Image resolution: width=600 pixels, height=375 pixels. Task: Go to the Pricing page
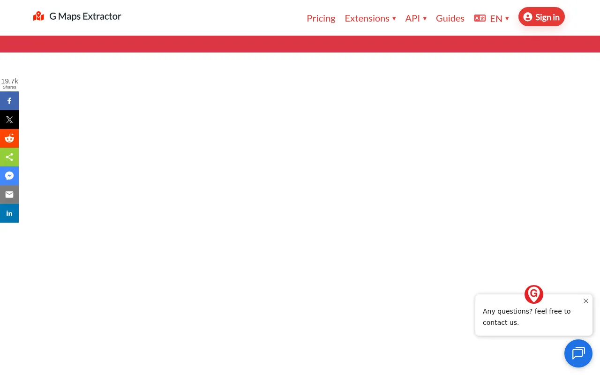pyautogui.click(x=321, y=18)
